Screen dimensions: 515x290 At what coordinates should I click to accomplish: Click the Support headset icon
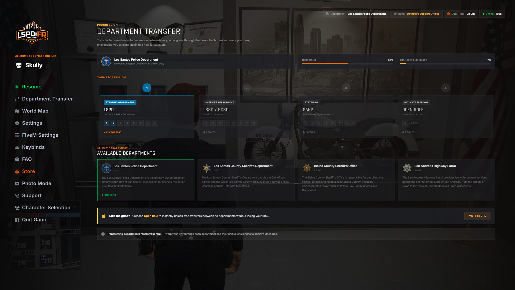(17, 195)
